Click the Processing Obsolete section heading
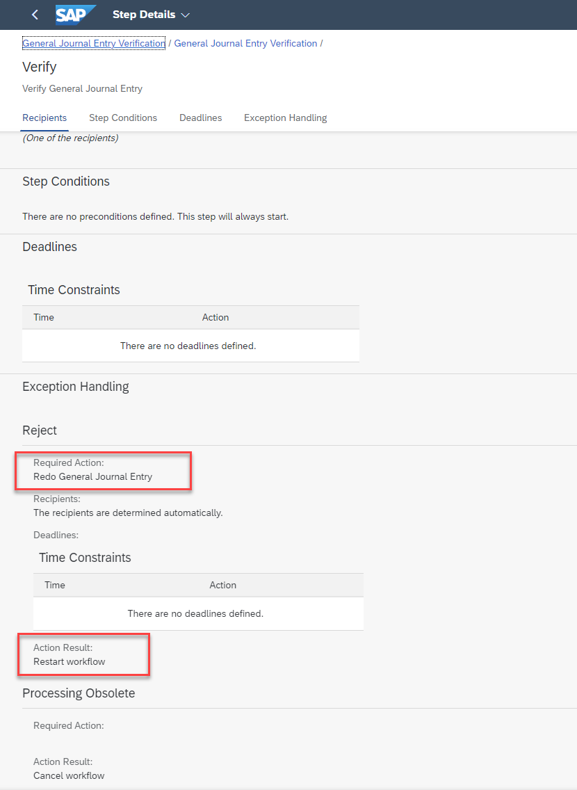 [79, 693]
